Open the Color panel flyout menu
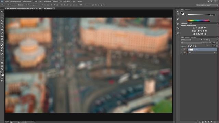219x123 pixels. point(218,10)
